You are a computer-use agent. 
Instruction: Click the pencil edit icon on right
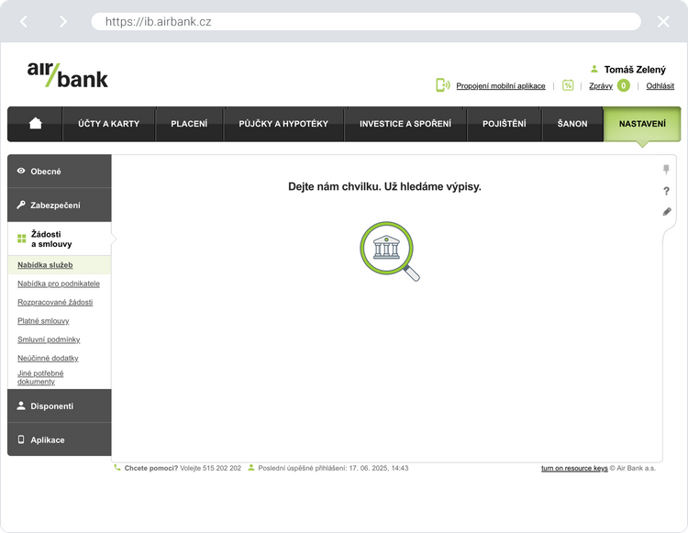pos(667,212)
